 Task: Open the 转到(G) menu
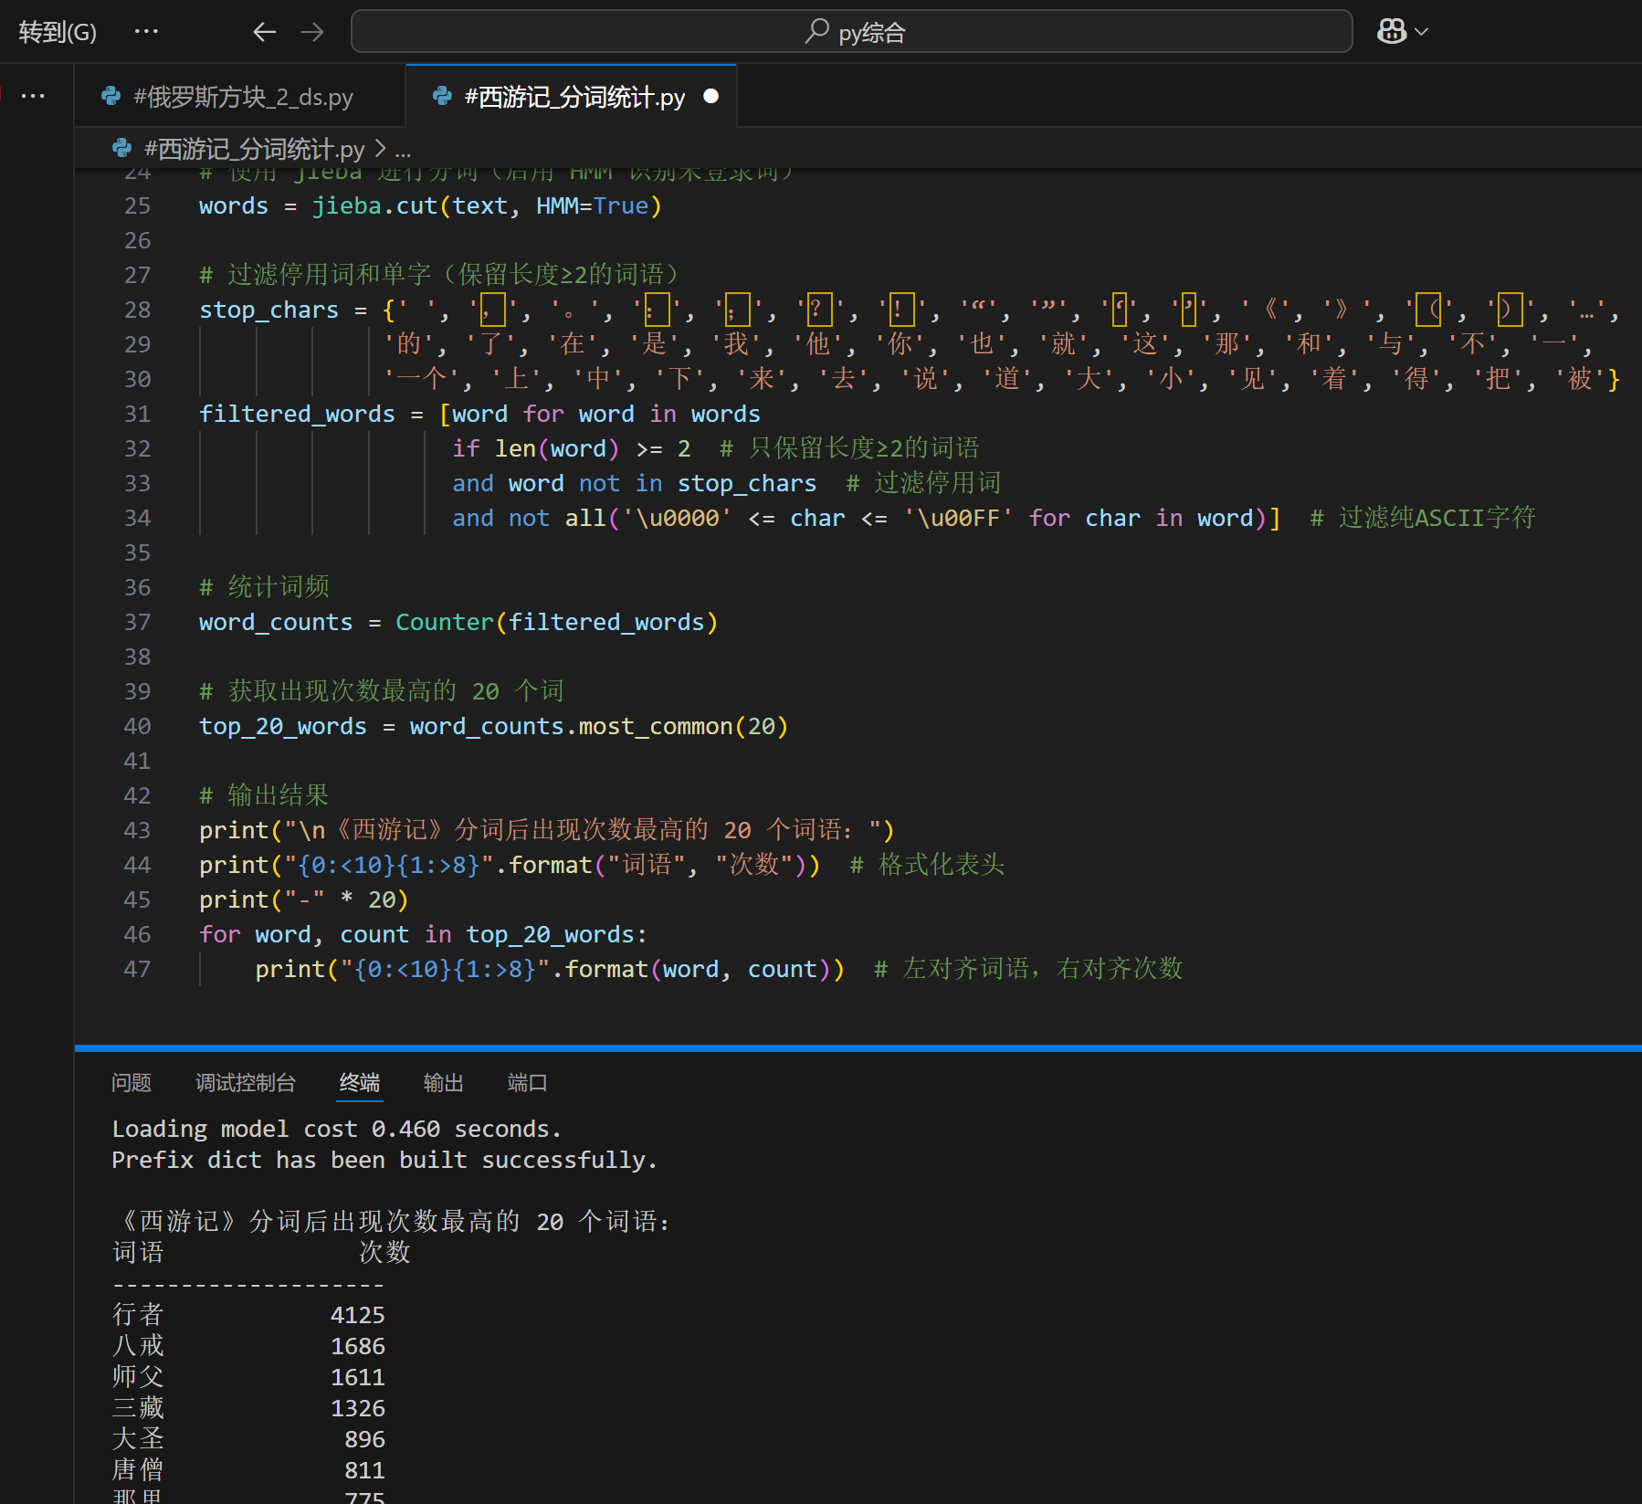click(x=58, y=33)
